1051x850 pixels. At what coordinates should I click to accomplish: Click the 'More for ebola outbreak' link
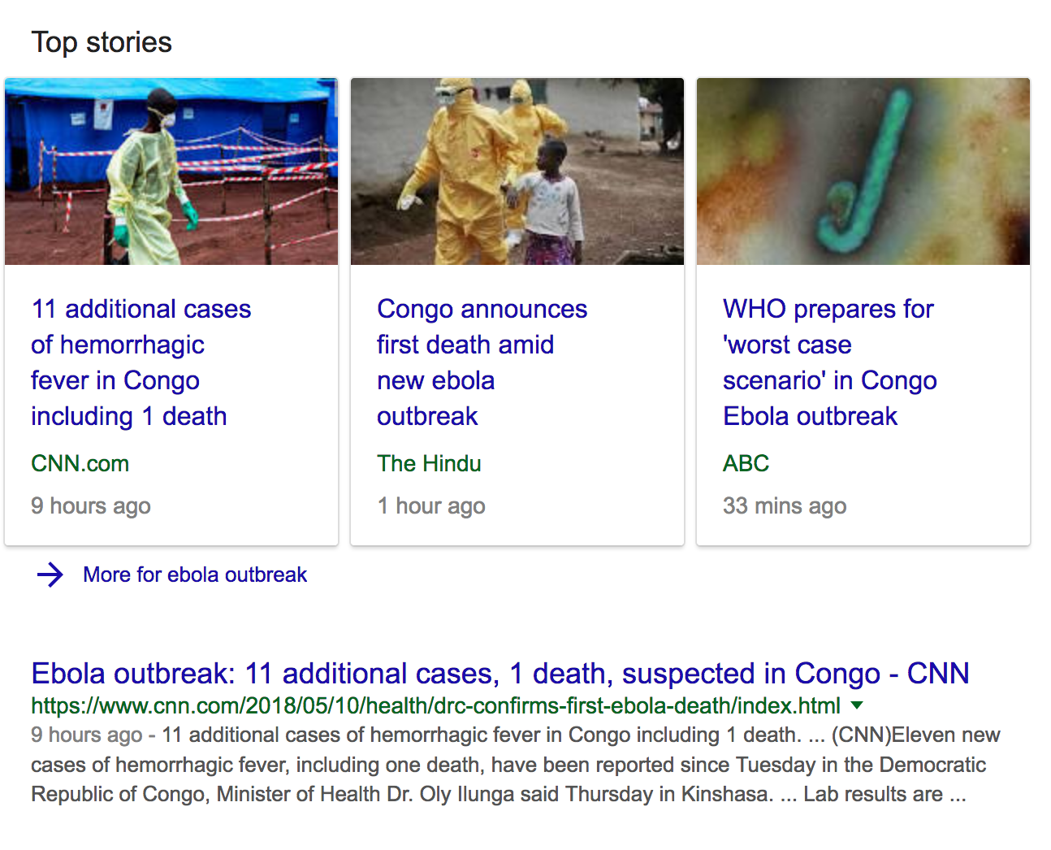(195, 575)
